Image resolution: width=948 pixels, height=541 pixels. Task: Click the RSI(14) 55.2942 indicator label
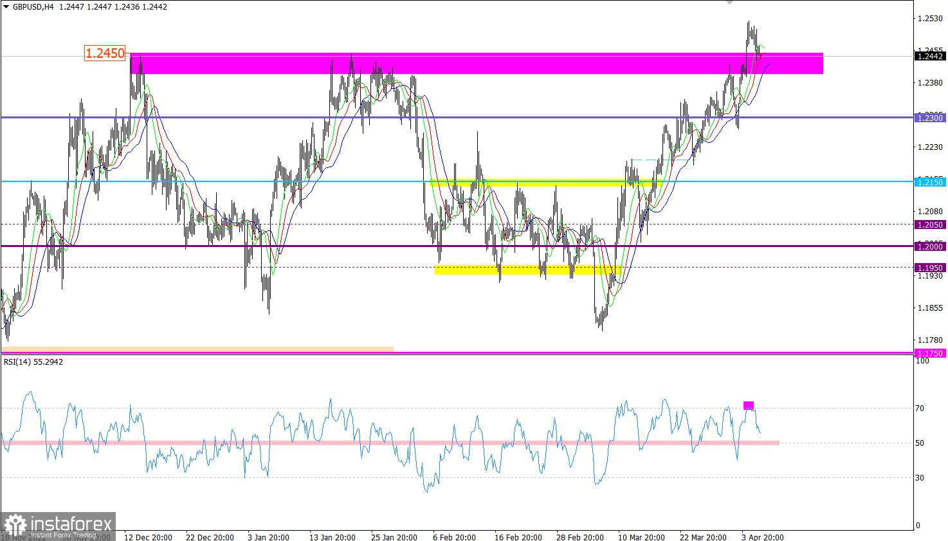[33, 362]
